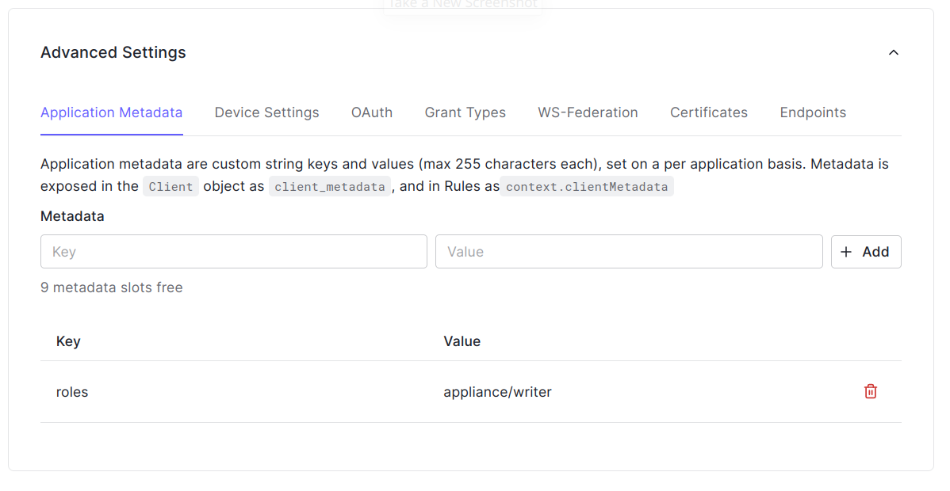
Task: Click the Key column header
Action: click(x=68, y=341)
